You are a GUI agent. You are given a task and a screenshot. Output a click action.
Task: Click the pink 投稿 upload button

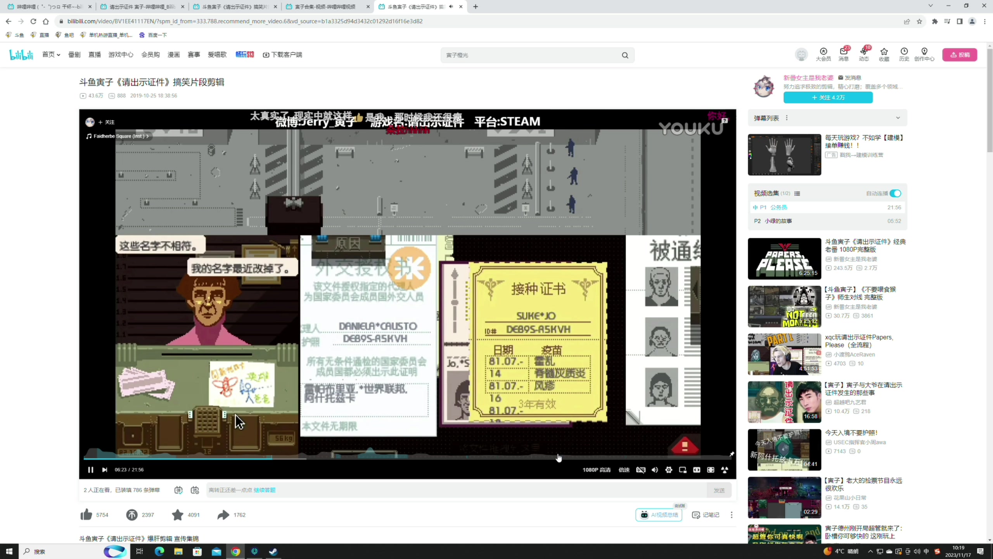[x=960, y=55]
